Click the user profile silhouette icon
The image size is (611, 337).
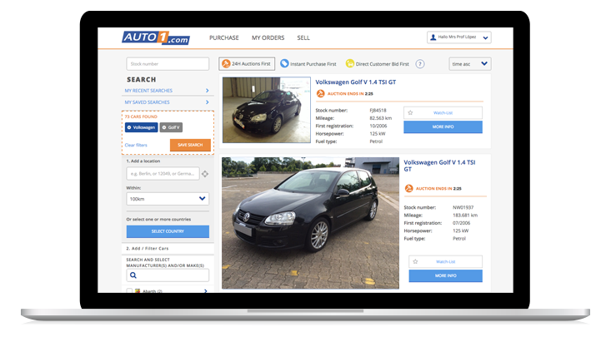coord(433,37)
